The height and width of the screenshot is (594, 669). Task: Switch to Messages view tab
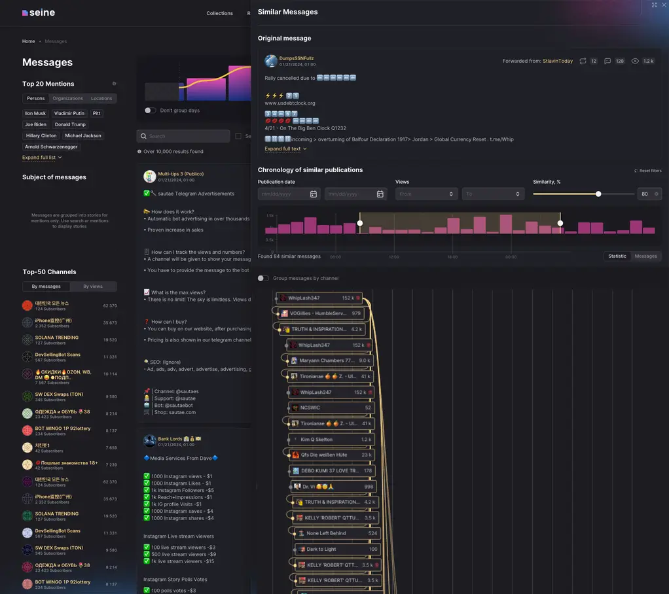645,256
